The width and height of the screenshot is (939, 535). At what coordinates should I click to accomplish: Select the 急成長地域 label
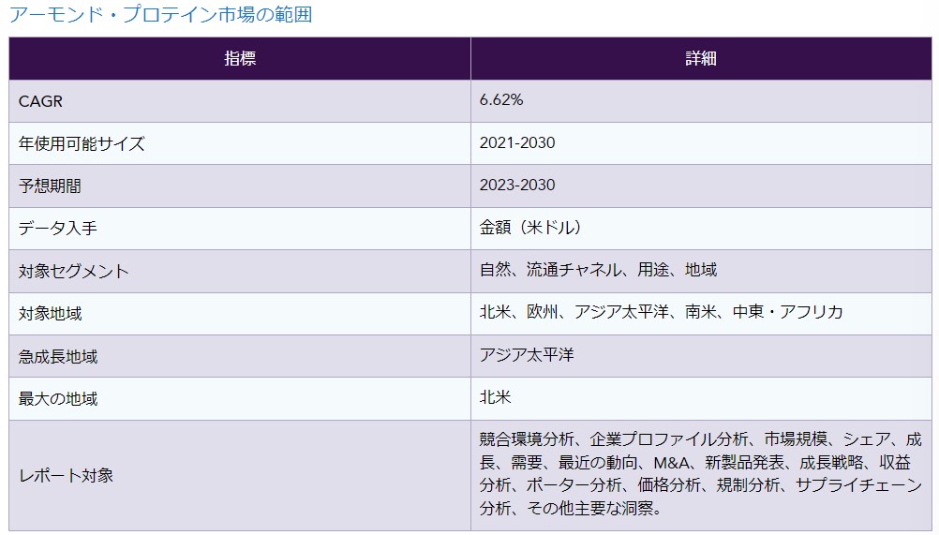click(x=57, y=357)
